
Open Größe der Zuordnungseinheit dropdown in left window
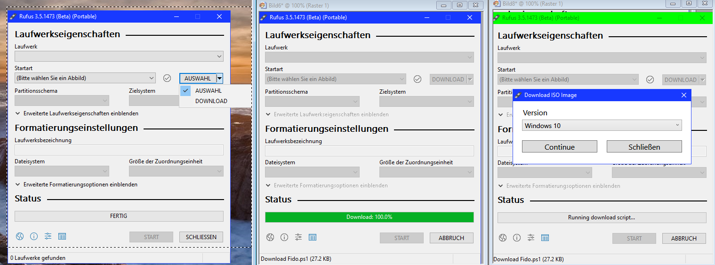(176, 171)
